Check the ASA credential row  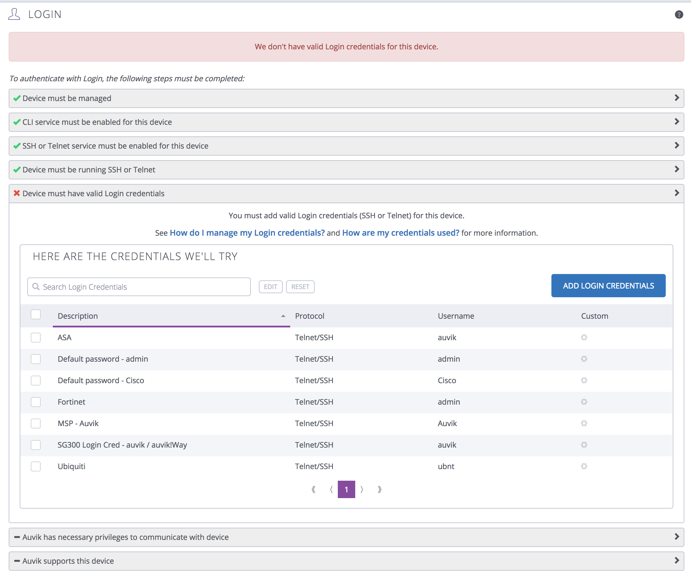tap(36, 337)
